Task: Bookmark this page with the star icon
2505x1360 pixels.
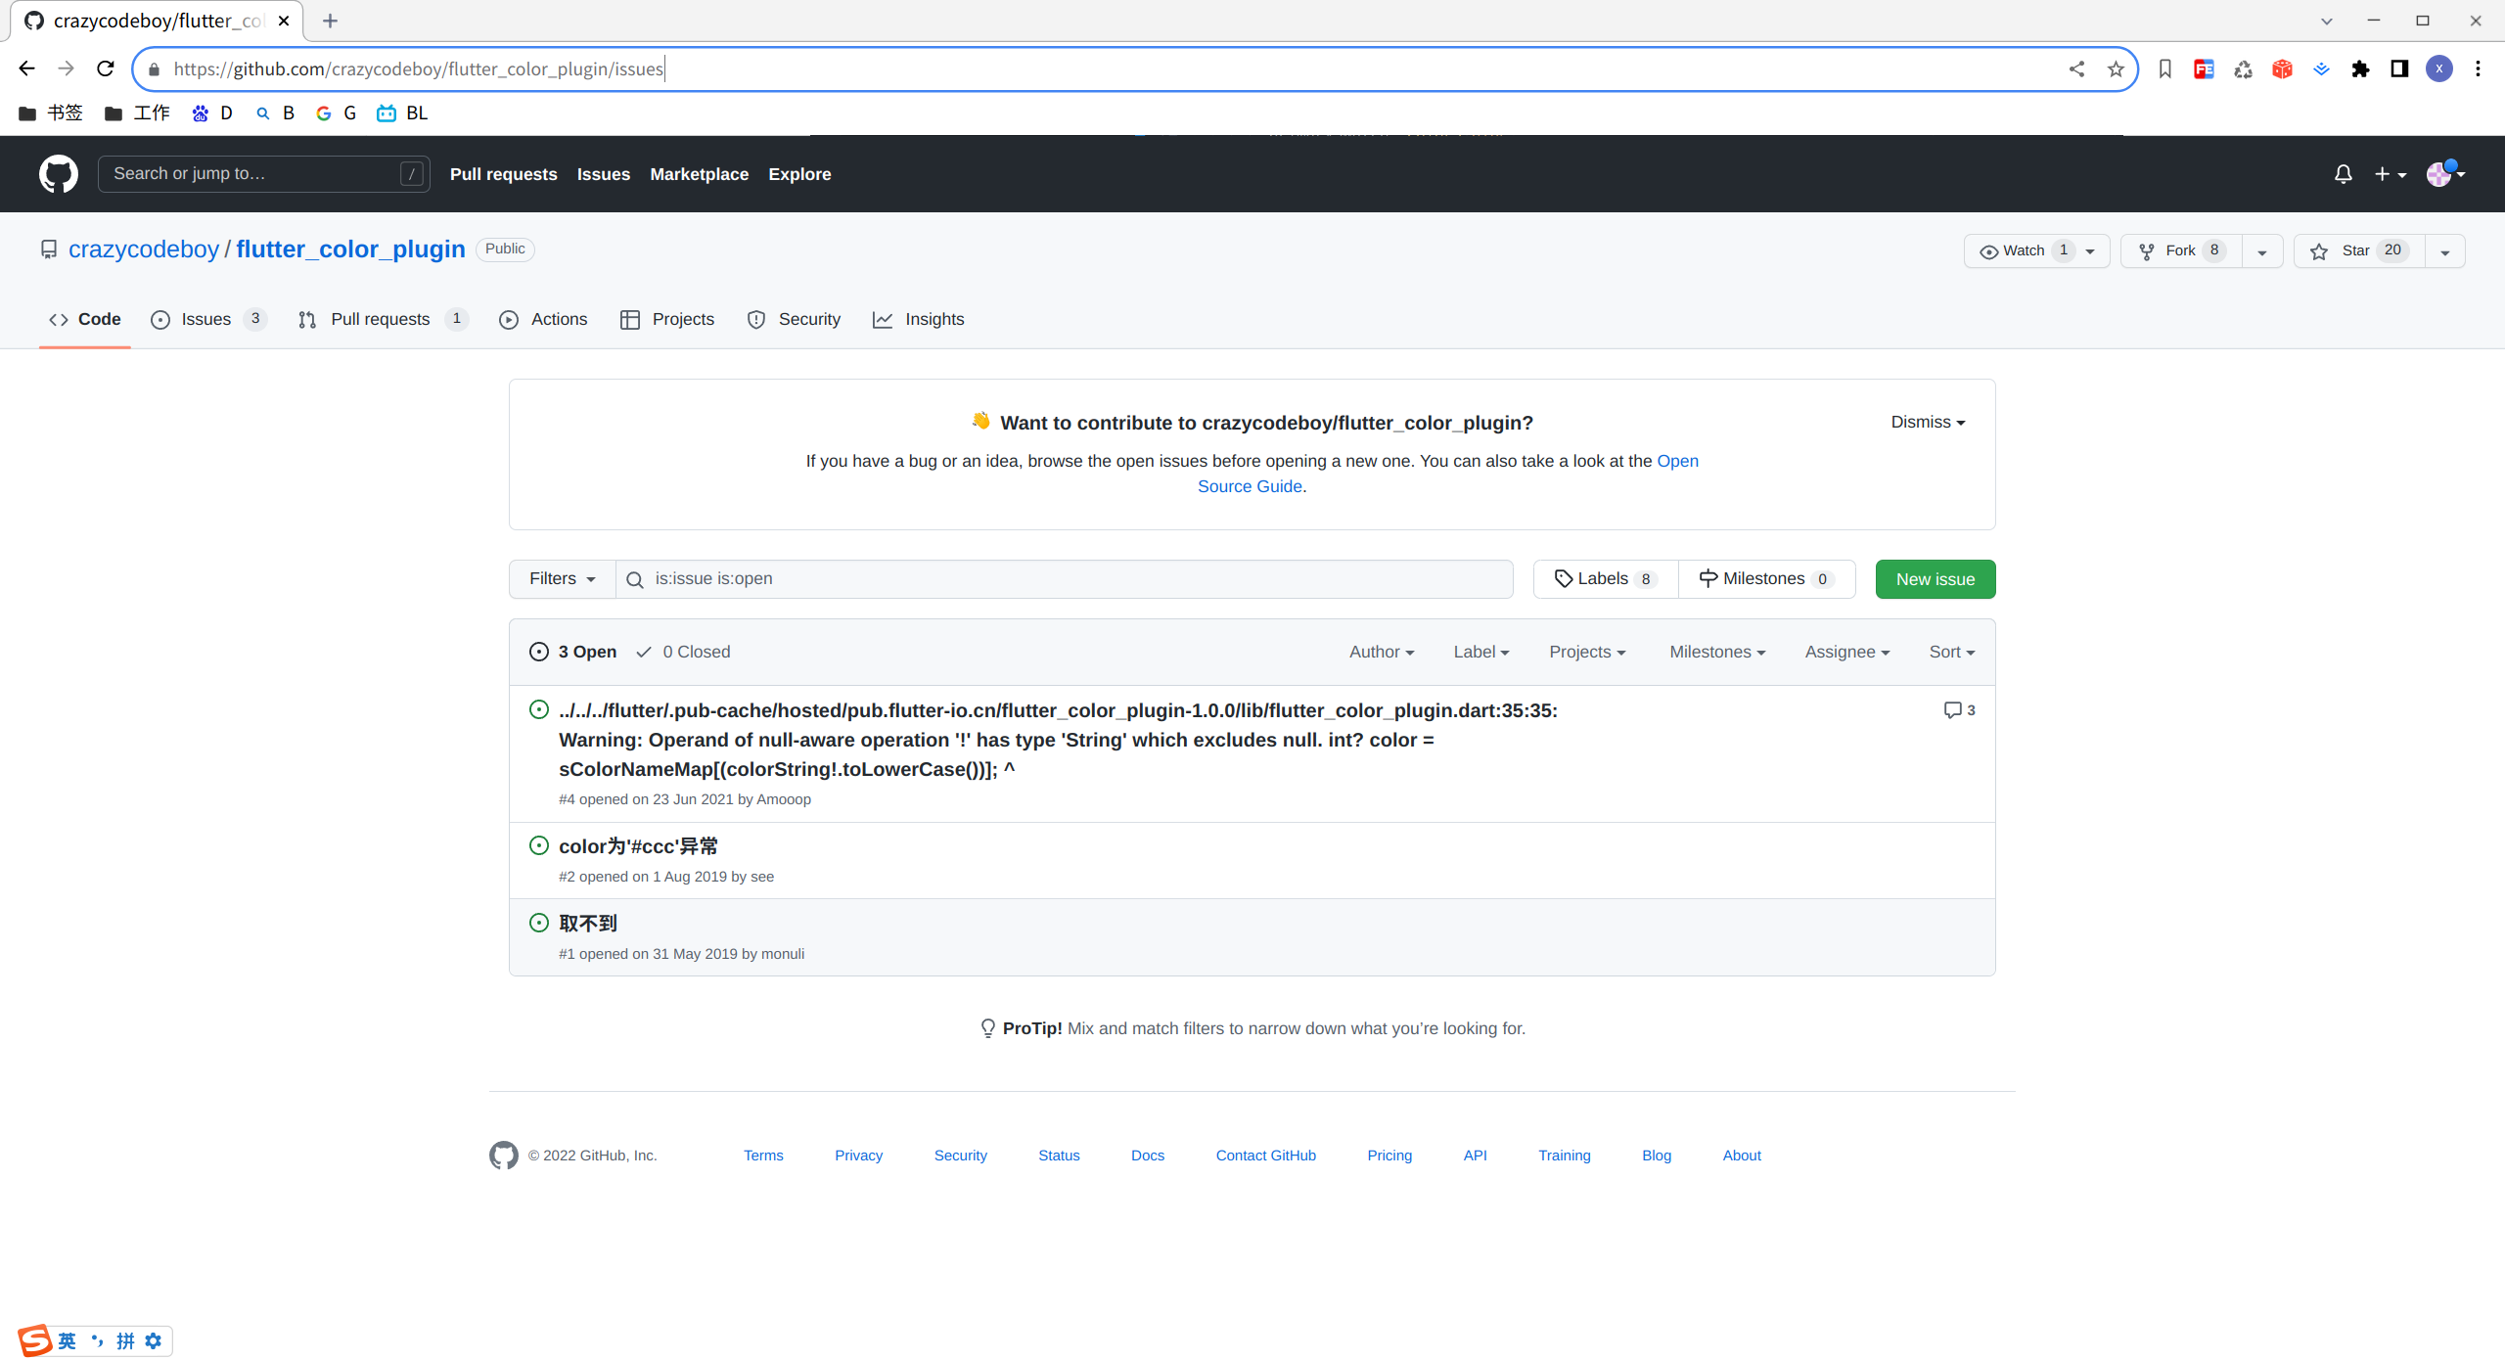Action: tap(2116, 68)
